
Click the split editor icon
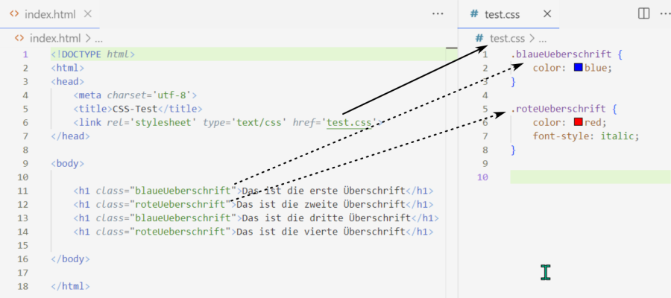click(643, 13)
